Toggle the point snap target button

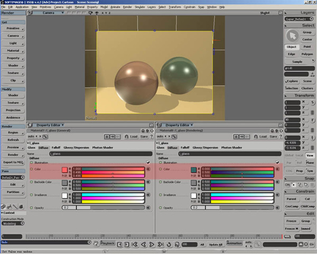point(293,185)
